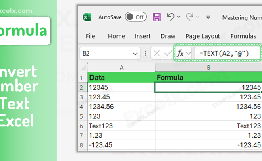Click cell A6 containing Text123

coord(121,126)
